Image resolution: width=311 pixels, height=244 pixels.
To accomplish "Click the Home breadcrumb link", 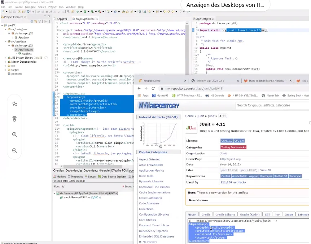I will [189, 116].
